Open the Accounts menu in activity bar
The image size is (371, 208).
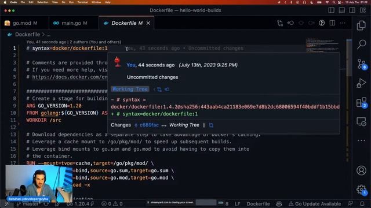point(361,170)
